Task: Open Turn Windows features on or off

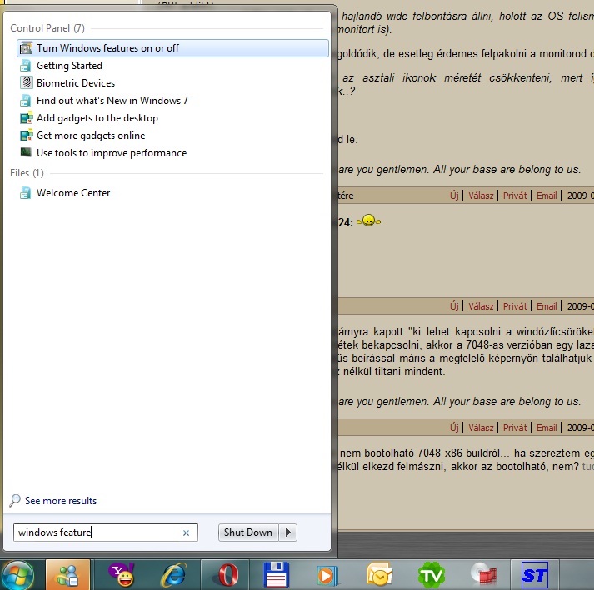Action: (172, 48)
